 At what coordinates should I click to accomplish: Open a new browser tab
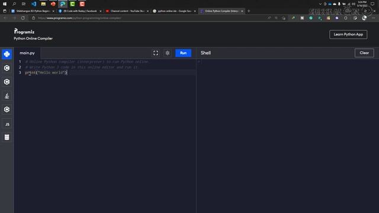click(x=249, y=11)
